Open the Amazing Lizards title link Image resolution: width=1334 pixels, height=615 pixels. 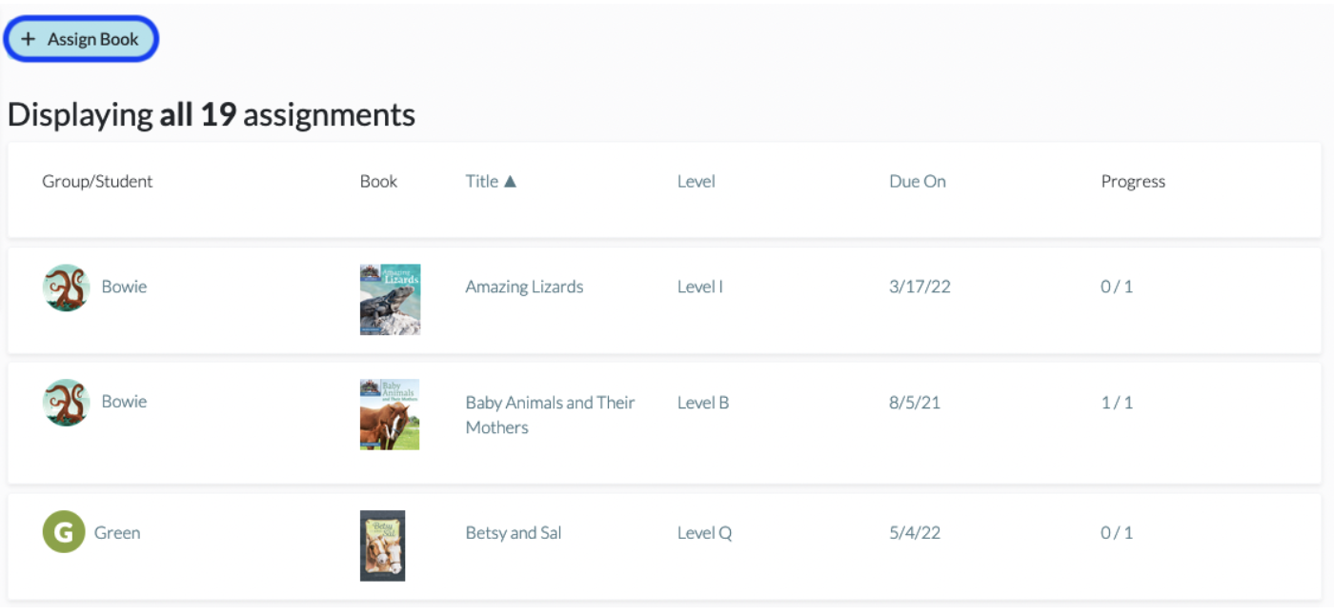pos(524,287)
